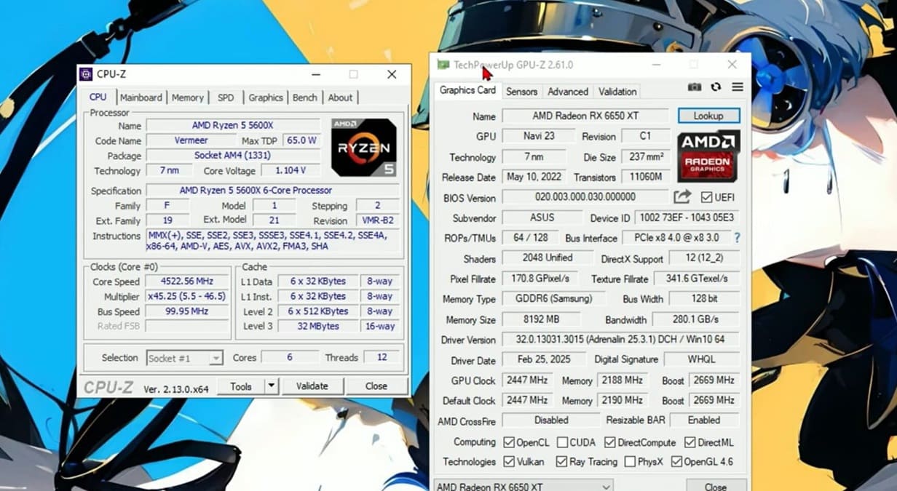Click the AMD Radeon Graphics logo
The width and height of the screenshot is (897, 491).
708,156
